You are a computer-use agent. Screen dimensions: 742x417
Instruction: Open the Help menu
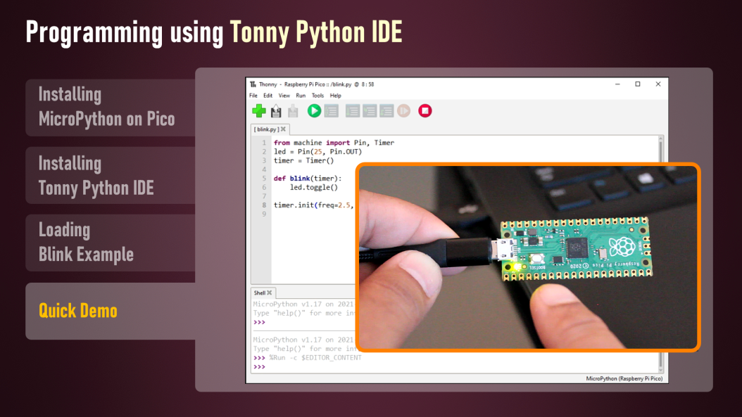[x=337, y=94]
